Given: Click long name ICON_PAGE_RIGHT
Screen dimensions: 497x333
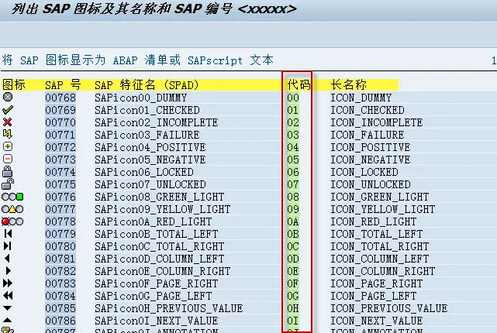Looking at the screenshot, I should 377,283.
